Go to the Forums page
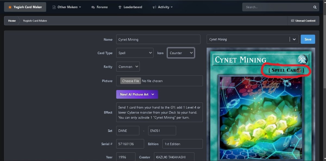Image resolution: width=326 pixels, height=161 pixels. [x=99, y=7]
